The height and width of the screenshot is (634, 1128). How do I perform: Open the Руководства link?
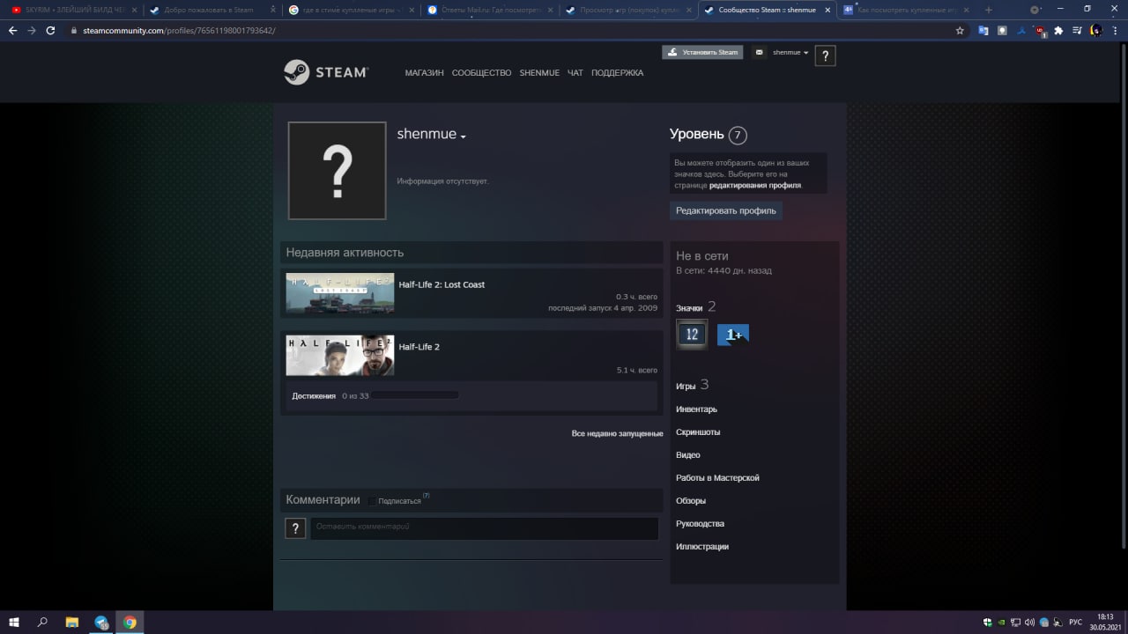[700, 524]
